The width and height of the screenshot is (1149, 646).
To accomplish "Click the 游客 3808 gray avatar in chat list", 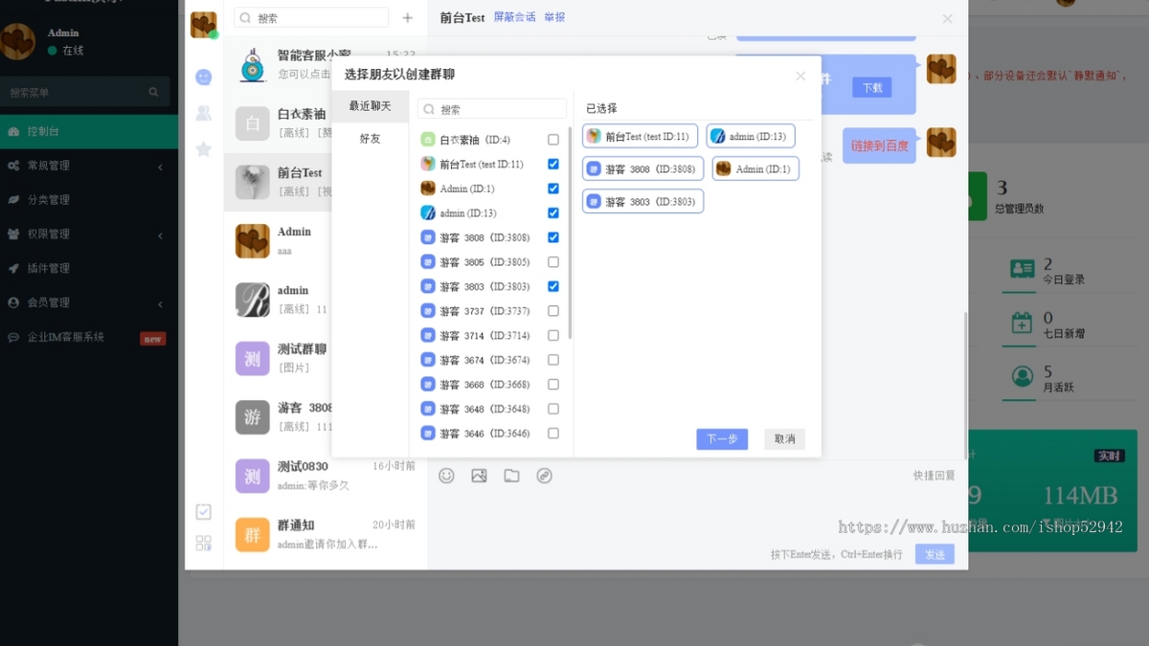I will [253, 417].
